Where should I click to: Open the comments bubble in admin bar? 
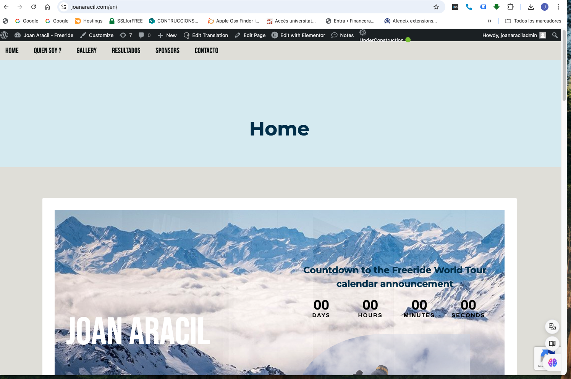pyautogui.click(x=144, y=35)
